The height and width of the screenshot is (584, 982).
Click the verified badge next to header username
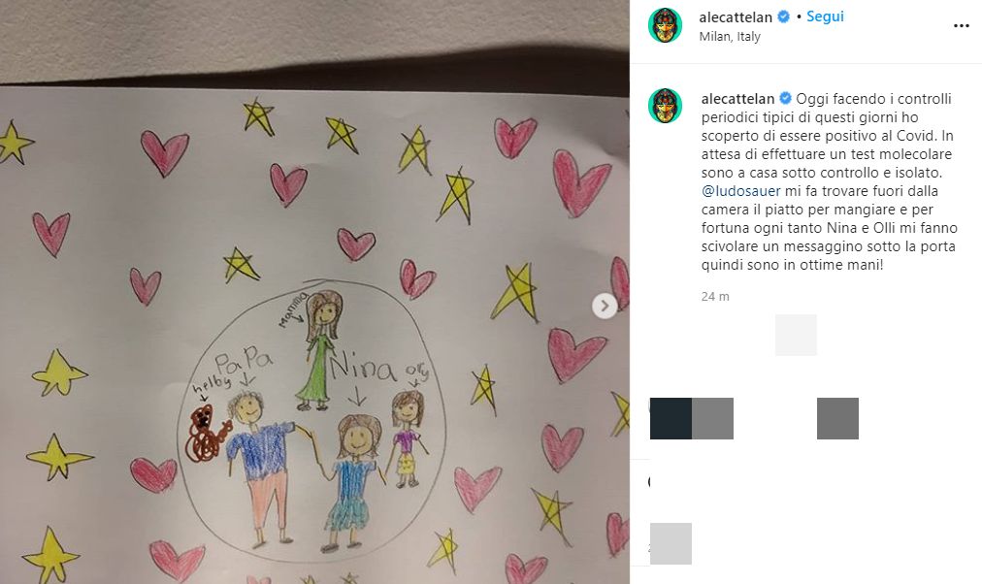coord(783,16)
